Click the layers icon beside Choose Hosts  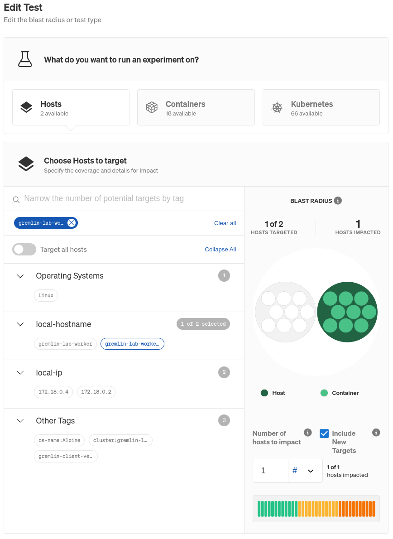(x=26, y=164)
